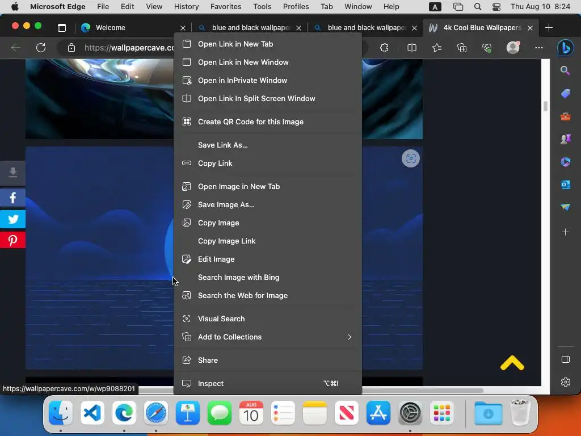The width and height of the screenshot is (581, 436).
Task: Select Save Image As...
Action: pyautogui.click(x=268, y=205)
